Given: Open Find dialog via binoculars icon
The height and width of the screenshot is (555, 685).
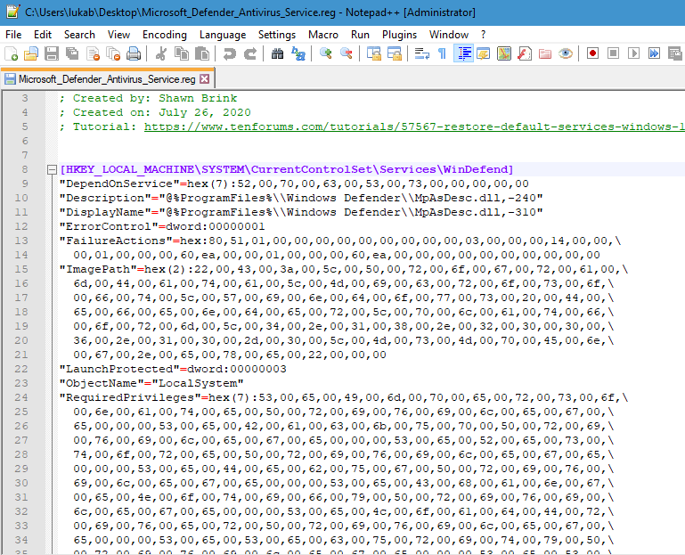Looking at the screenshot, I should (x=277, y=53).
